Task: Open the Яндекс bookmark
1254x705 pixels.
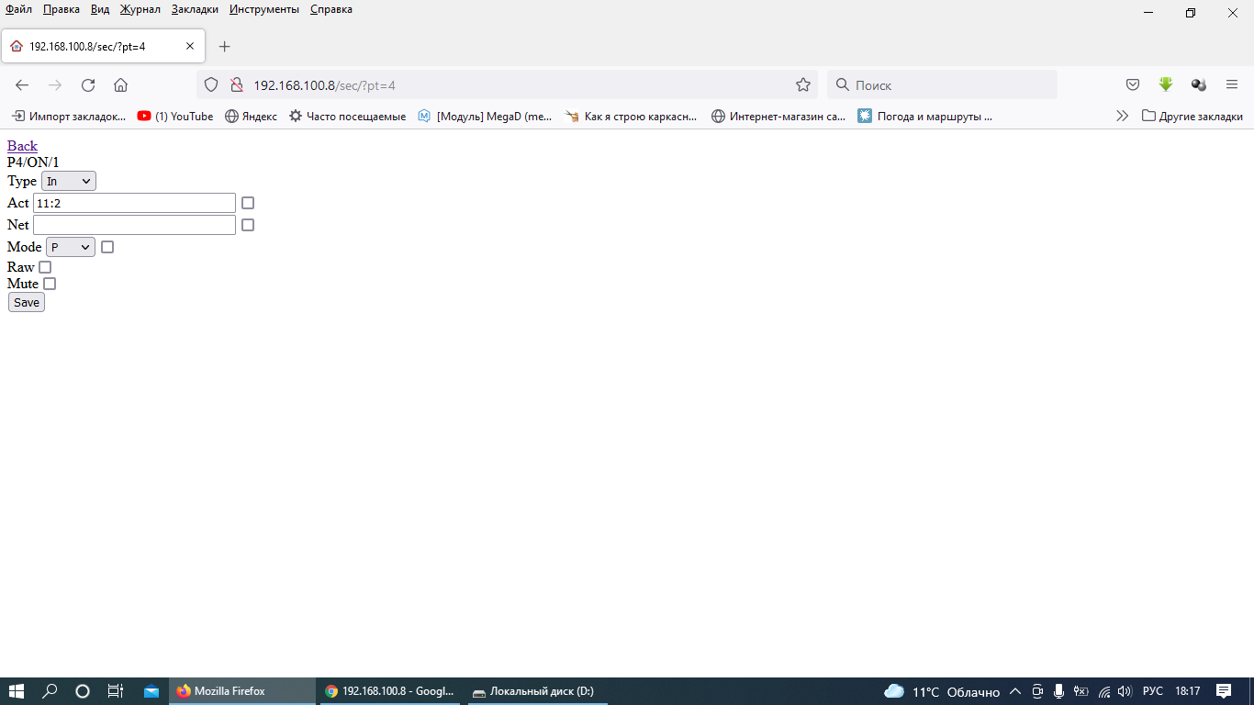Action: 251,117
